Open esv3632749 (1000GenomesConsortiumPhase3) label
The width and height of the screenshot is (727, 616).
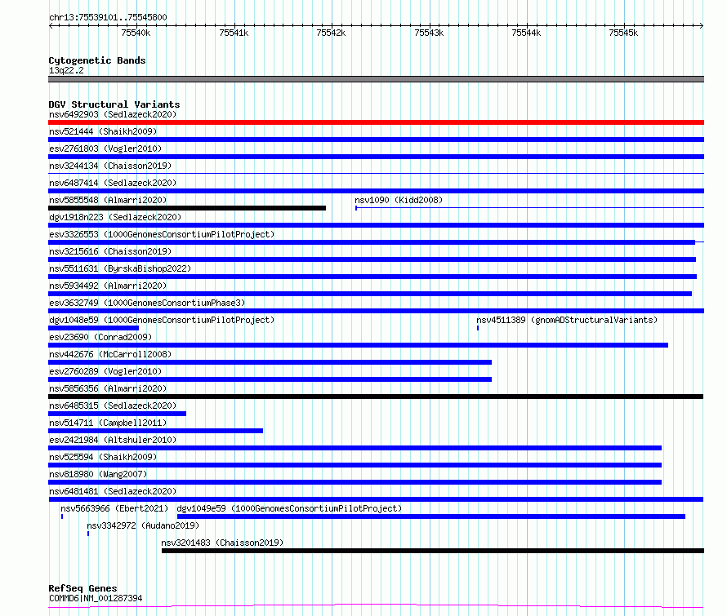click(147, 303)
